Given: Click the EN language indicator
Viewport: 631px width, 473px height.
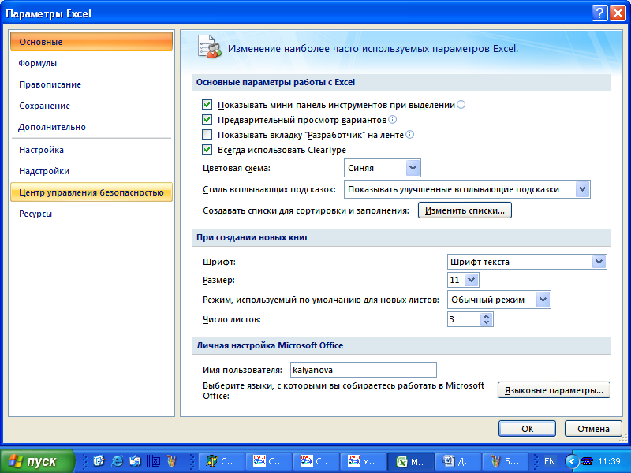Looking at the screenshot, I should pos(549,461).
